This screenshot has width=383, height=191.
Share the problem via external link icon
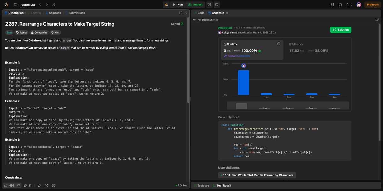(x=46, y=185)
